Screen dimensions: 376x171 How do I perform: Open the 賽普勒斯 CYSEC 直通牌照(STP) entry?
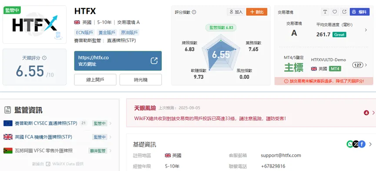(x=46, y=123)
